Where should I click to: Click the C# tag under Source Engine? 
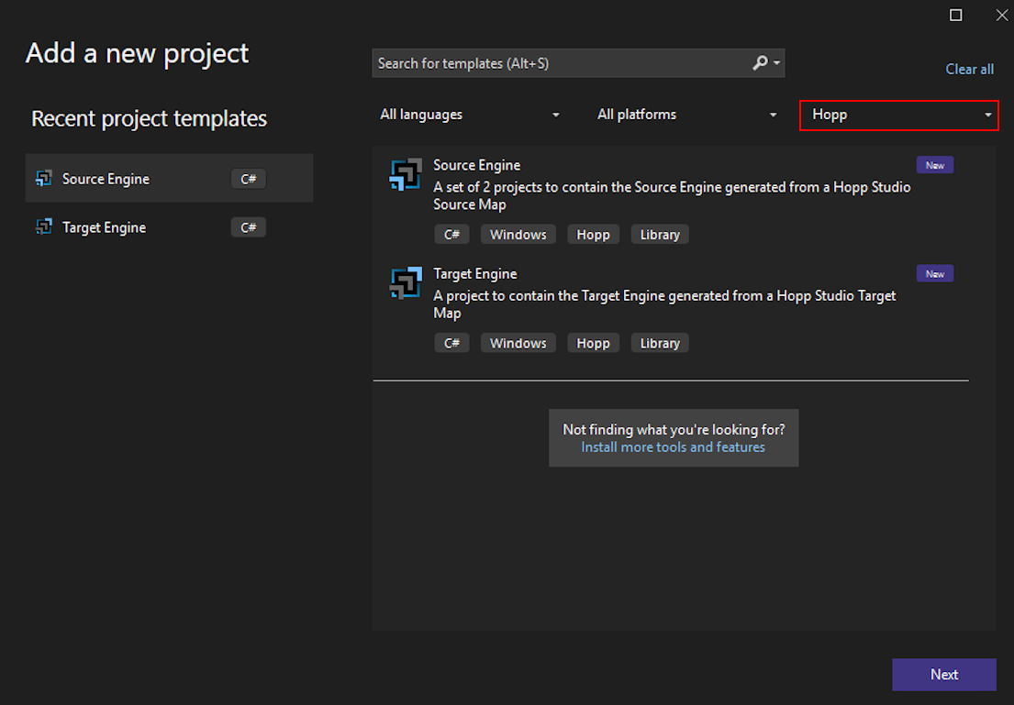451,235
